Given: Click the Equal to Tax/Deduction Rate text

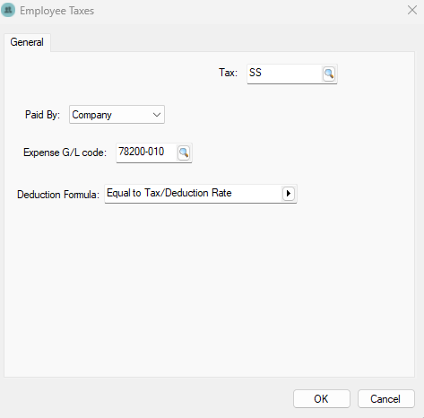Looking at the screenshot, I should pyautogui.click(x=169, y=193).
